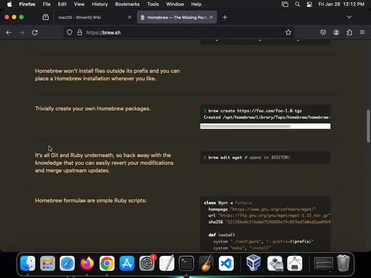Click the 'brew edit wget' command text
371x278 pixels.
pyautogui.click(x=225, y=157)
